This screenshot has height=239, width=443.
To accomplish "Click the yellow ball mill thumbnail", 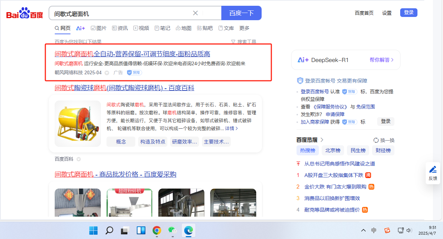I will (x=78, y=123).
